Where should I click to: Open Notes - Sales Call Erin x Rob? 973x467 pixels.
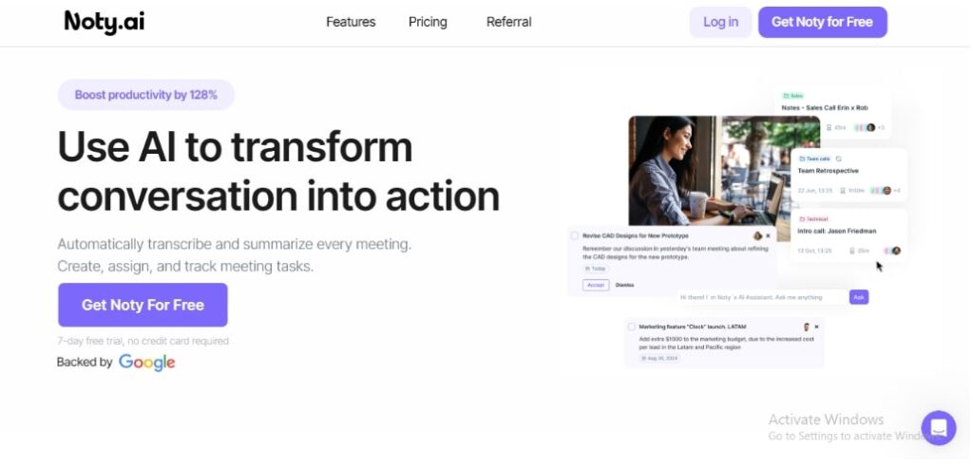[825, 108]
